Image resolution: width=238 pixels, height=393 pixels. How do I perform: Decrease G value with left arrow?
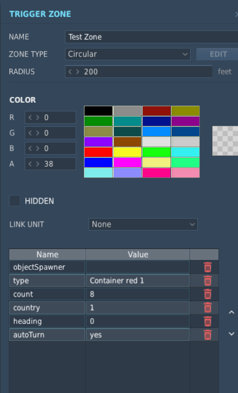[x=30, y=133]
